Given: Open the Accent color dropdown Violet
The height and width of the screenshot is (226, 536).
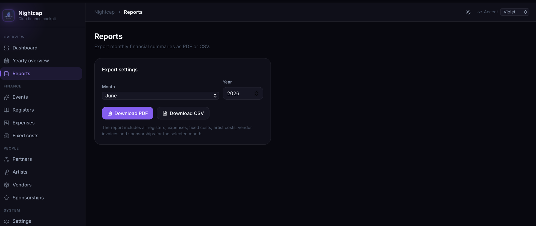Looking at the screenshot, I should [515, 12].
